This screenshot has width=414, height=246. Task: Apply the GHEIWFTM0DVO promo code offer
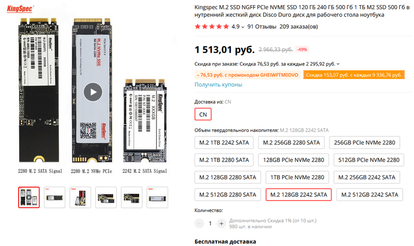(x=247, y=74)
